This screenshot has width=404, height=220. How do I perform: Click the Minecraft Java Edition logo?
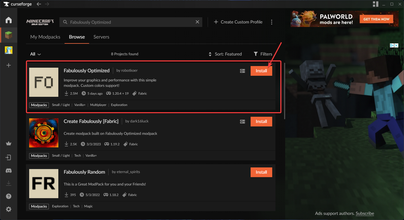pyautogui.click(x=40, y=22)
